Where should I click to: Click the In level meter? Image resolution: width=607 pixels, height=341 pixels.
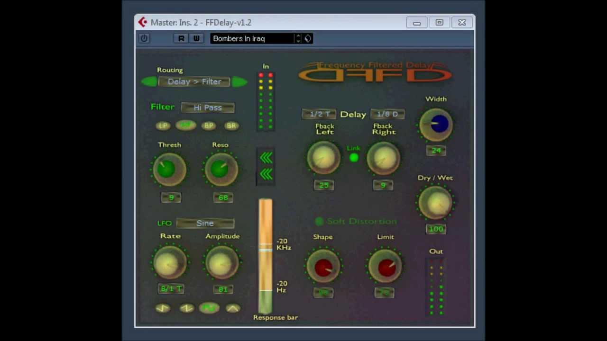point(266,101)
